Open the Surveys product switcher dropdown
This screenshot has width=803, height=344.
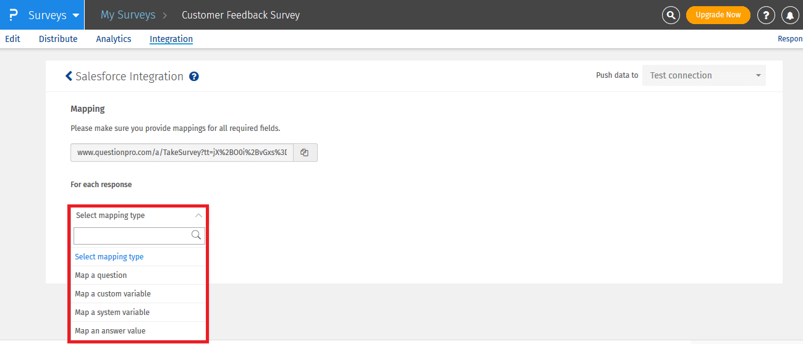(x=54, y=15)
